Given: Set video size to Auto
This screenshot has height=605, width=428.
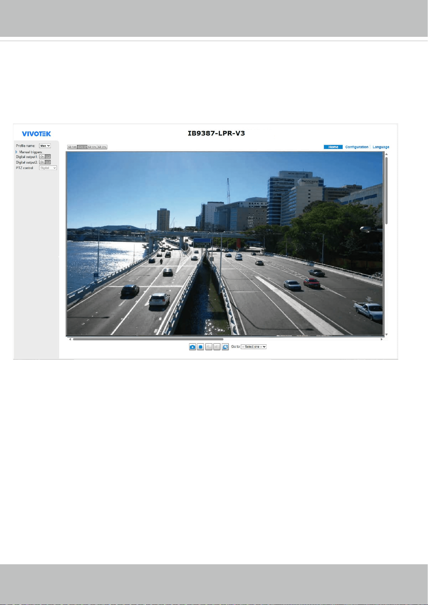Looking at the screenshot, I should click(72, 147).
